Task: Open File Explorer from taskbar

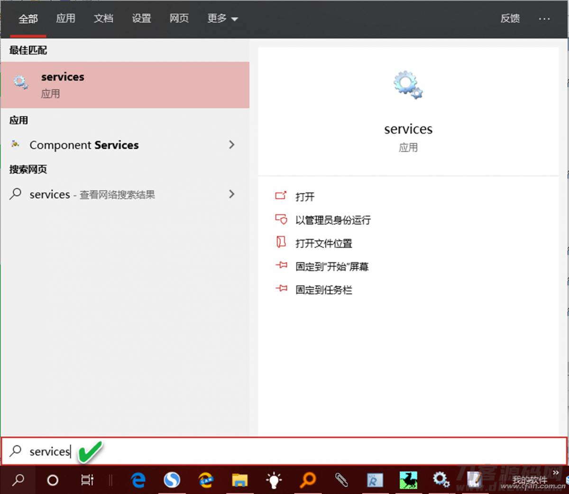Action: coord(240,480)
